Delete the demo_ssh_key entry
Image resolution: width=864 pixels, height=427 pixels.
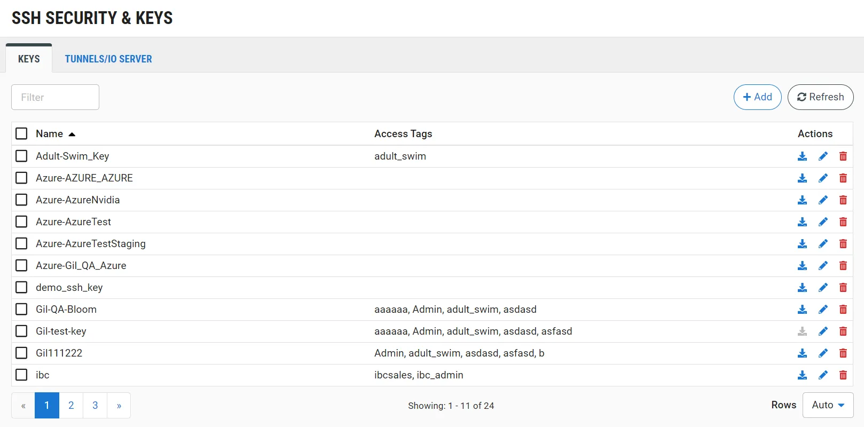[843, 288]
